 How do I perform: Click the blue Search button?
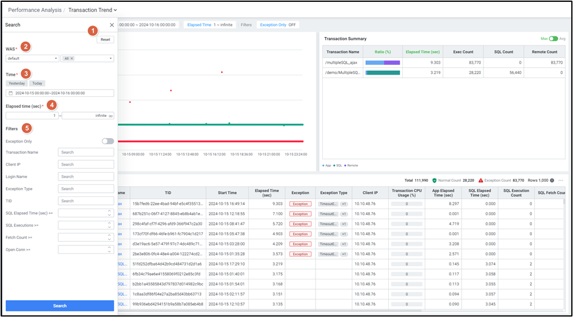[60, 305]
